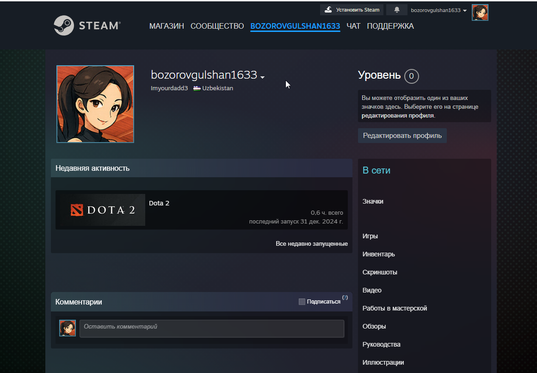Open the ПОДДЕРЖКА menu
The image size is (537, 373).
tap(390, 26)
